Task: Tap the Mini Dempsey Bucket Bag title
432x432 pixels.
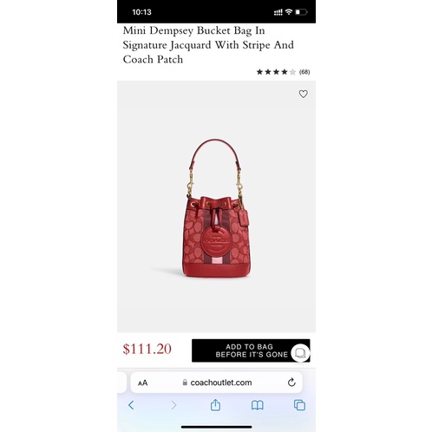Action: [x=208, y=45]
